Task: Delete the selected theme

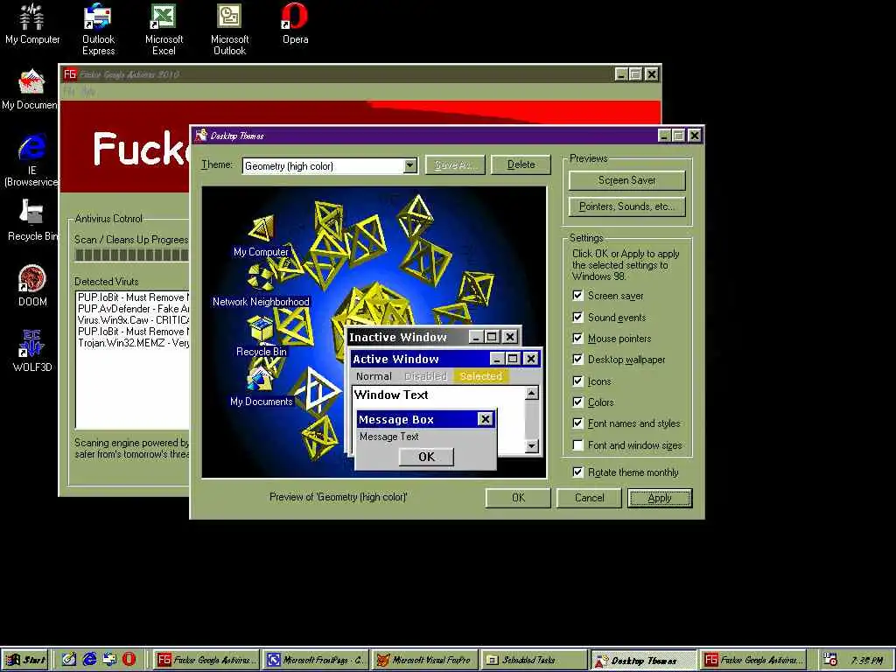Action: click(521, 164)
